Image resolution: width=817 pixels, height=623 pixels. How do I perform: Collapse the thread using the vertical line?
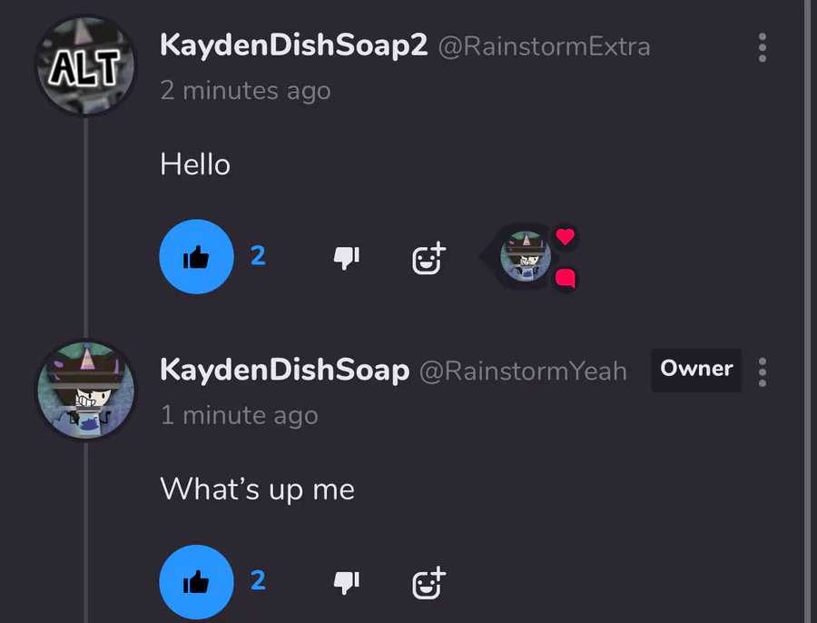tap(86, 227)
